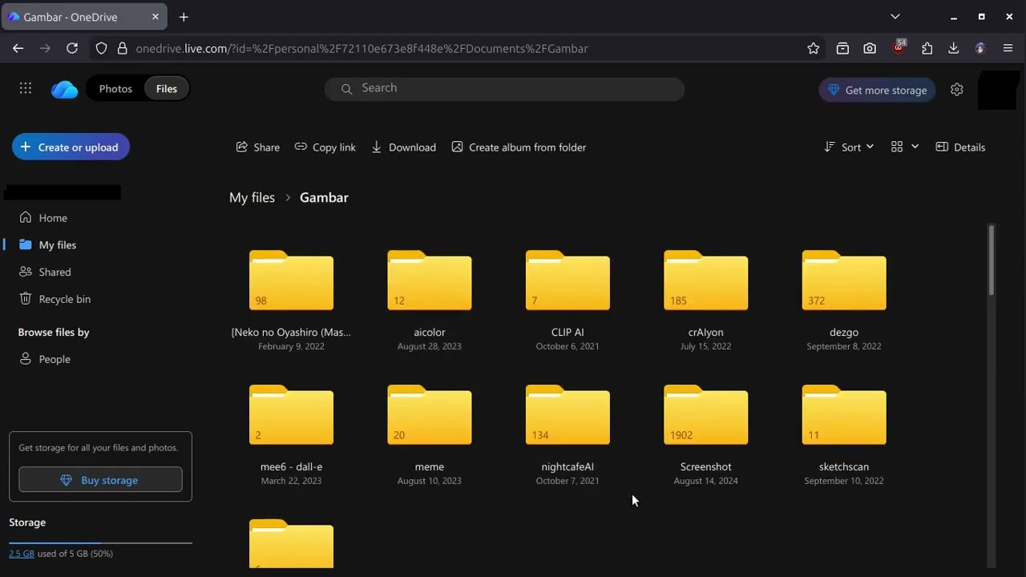Open the browser downloads panel
Screen dimensions: 1026x577
tap(953, 48)
